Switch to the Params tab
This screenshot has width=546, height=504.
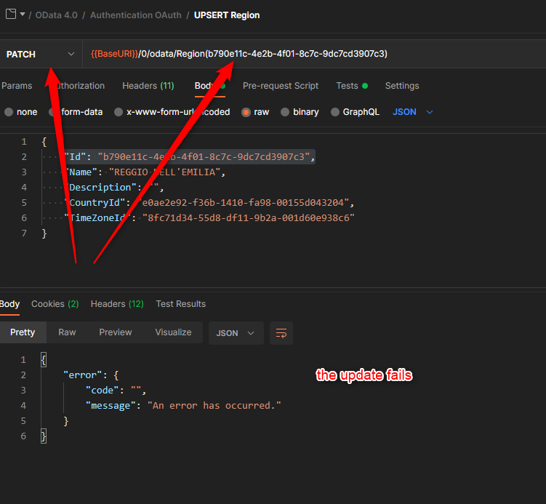coord(17,86)
